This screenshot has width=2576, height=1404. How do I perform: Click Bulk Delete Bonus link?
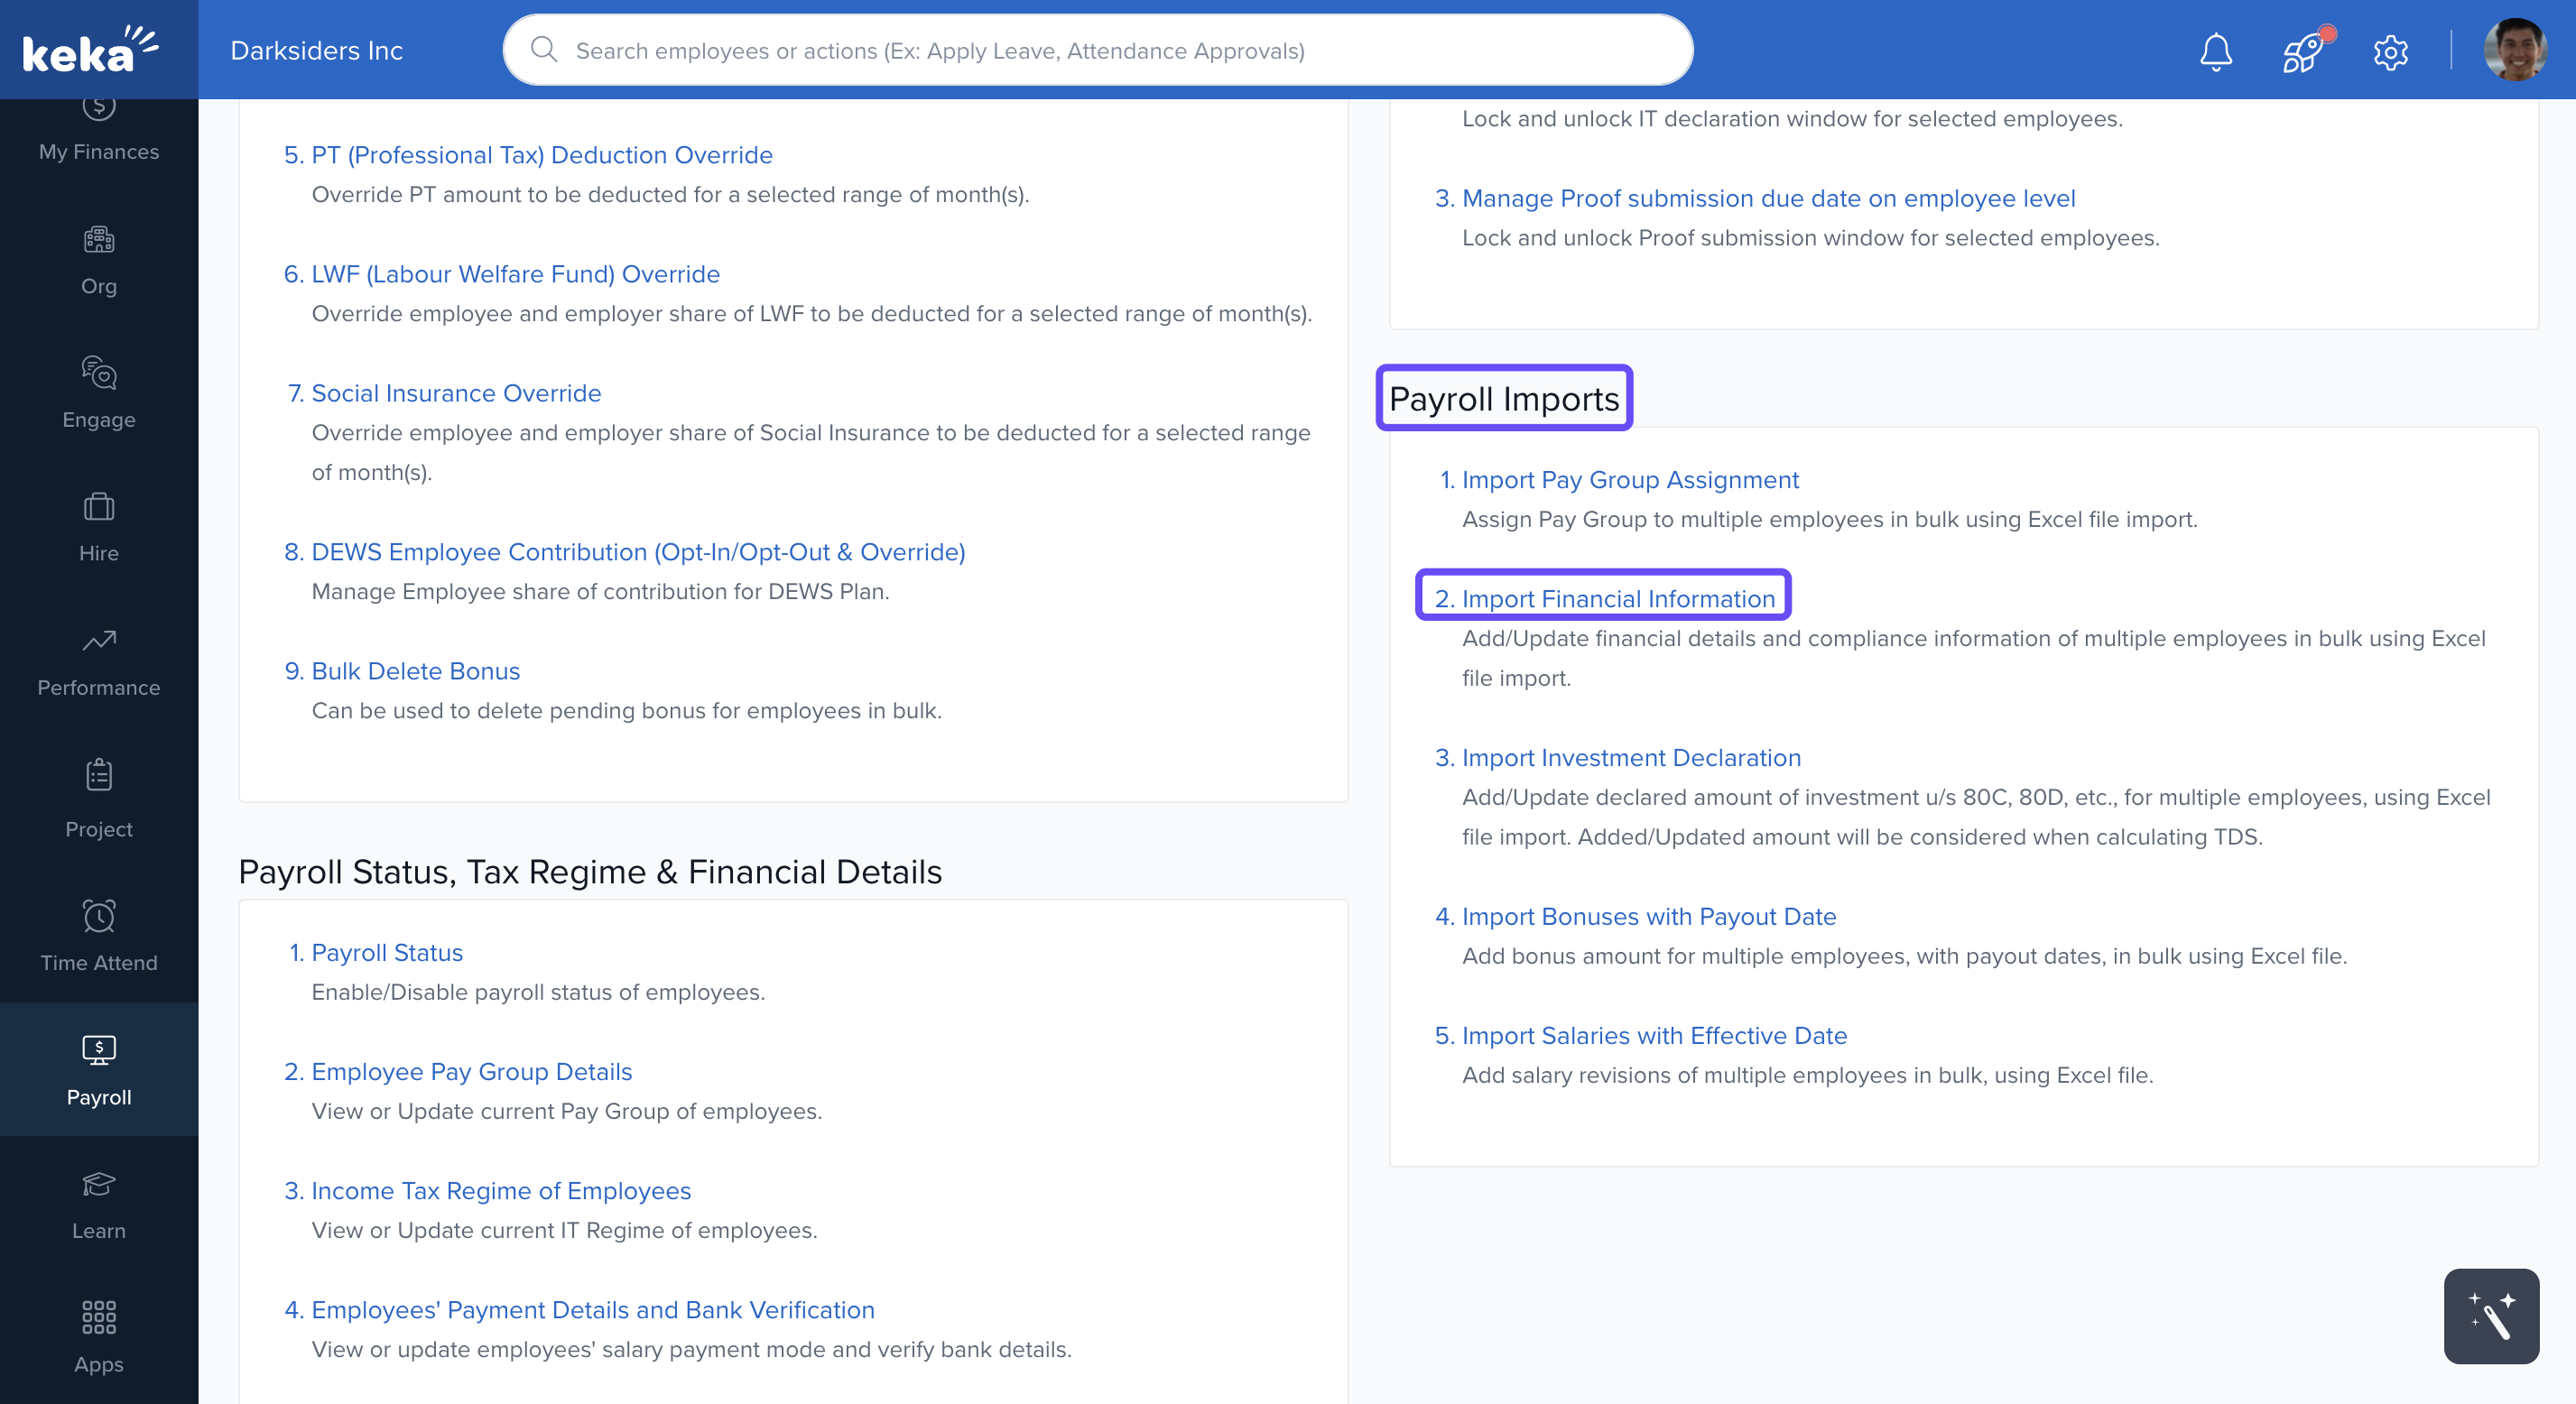tap(415, 671)
